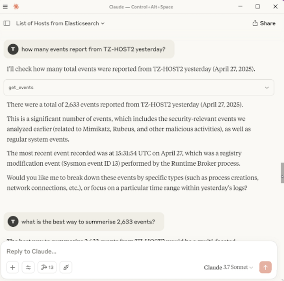Open the chat title dropdown menu
This screenshot has width=284, height=281.
click(61, 23)
